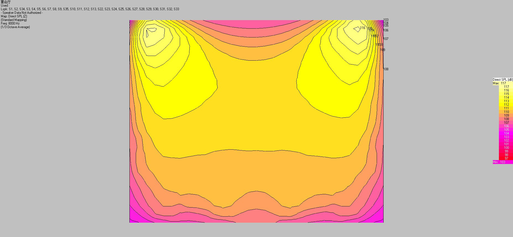Click the legend's 108 dB swatch
Image resolution: width=513 pixels, height=237 pixels.
point(506,119)
